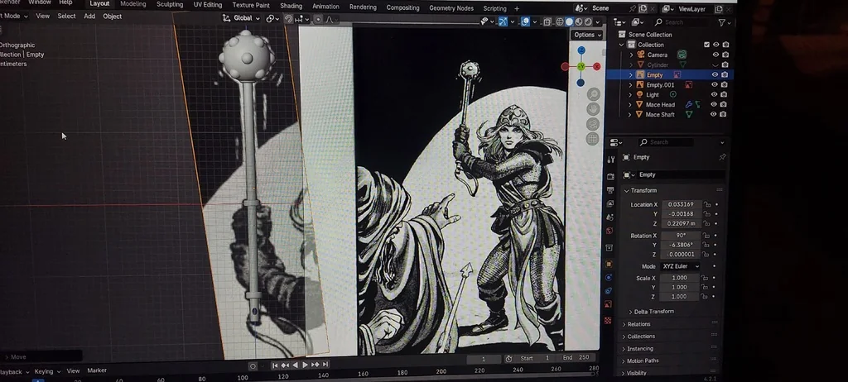Toggle camera view gizmo icon
This screenshot has height=382, width=848.
[x=593, y=124]
